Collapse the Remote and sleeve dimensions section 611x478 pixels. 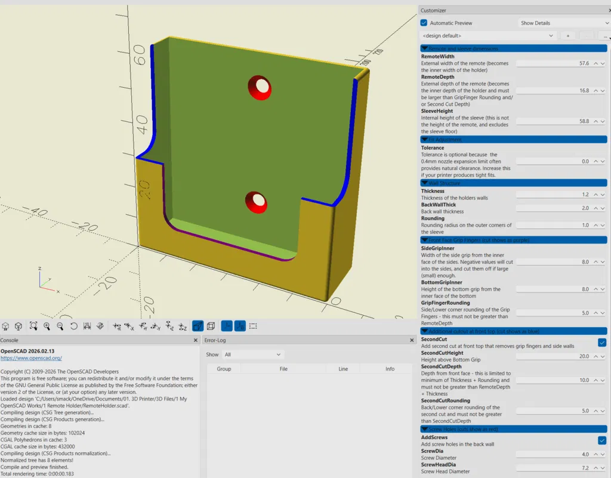coord(514,48)
